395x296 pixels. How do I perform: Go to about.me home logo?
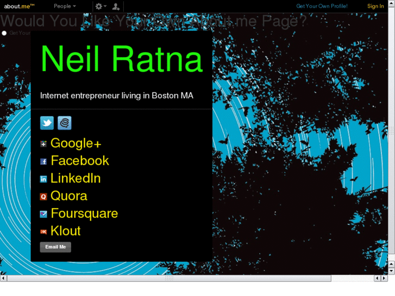pyautogui.click(x=19, y=6)
